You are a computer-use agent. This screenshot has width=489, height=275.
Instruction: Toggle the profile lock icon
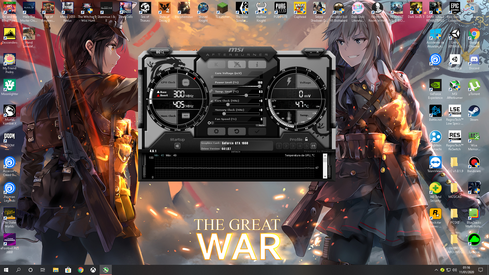click(x=306, y=139)
